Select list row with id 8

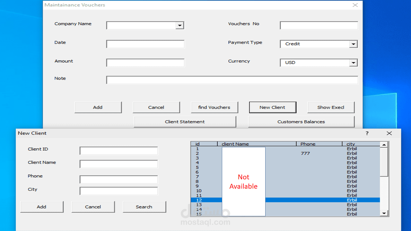click(285, 182)
